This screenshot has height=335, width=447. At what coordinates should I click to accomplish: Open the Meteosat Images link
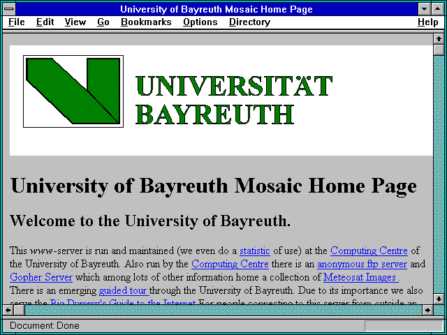(x=360, y=277)
